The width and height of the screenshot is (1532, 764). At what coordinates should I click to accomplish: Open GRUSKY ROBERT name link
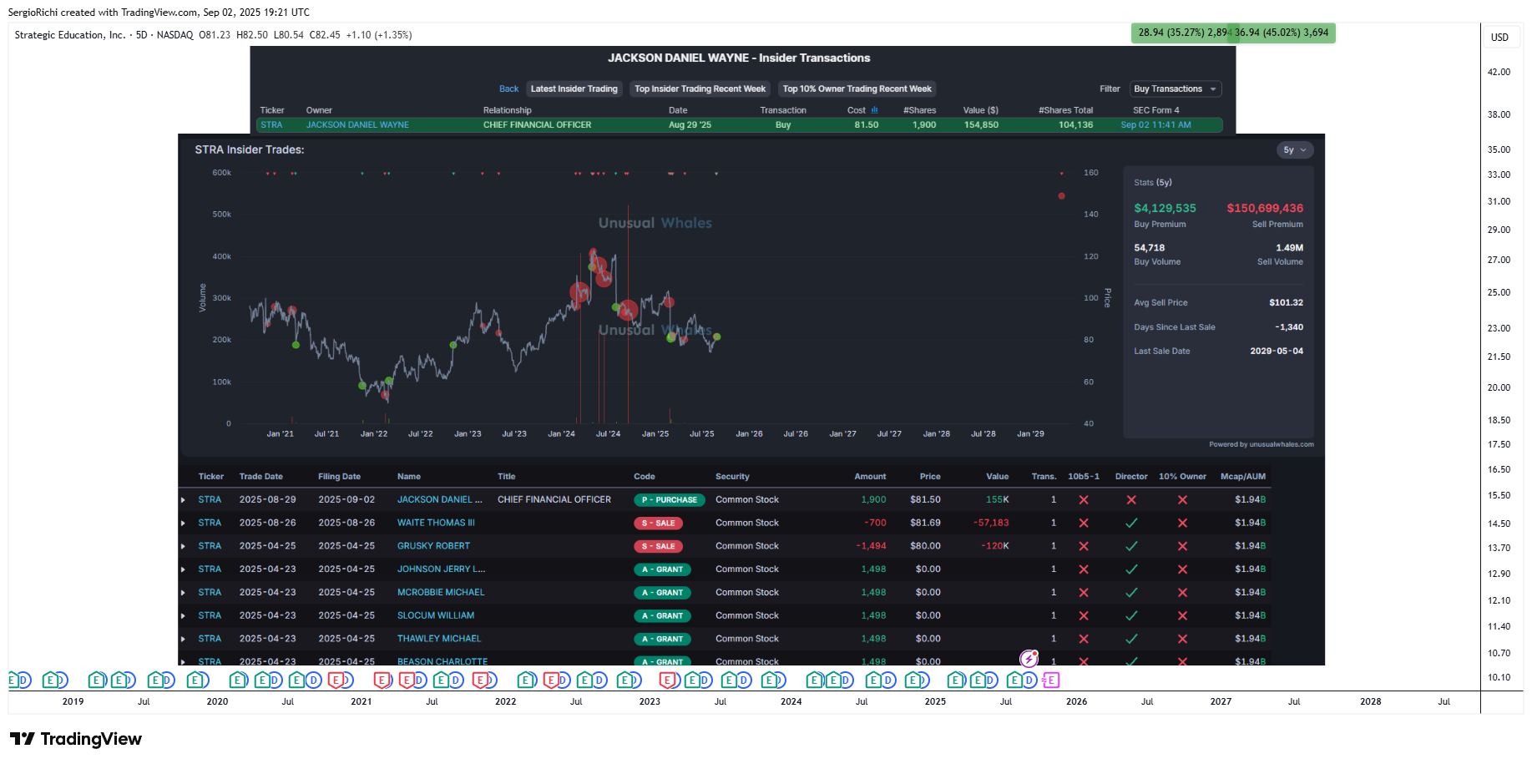coord(433,546)
